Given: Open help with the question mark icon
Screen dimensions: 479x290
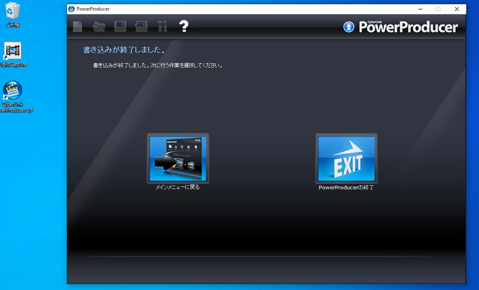Looking at the screenshot, I should [184, 26].
